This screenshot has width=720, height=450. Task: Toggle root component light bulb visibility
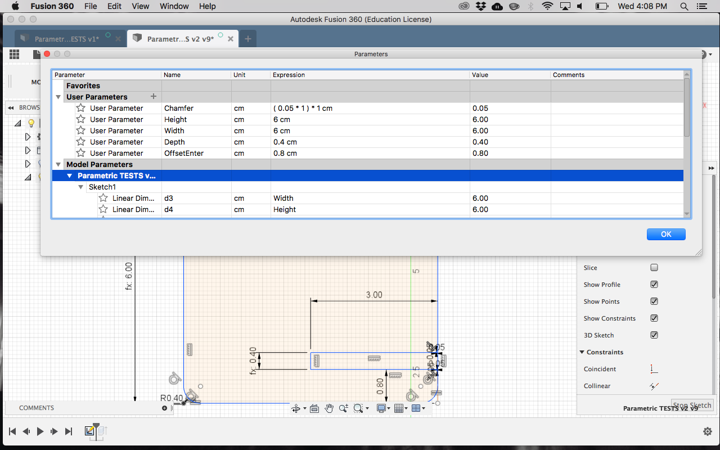(x=31, y=123)
